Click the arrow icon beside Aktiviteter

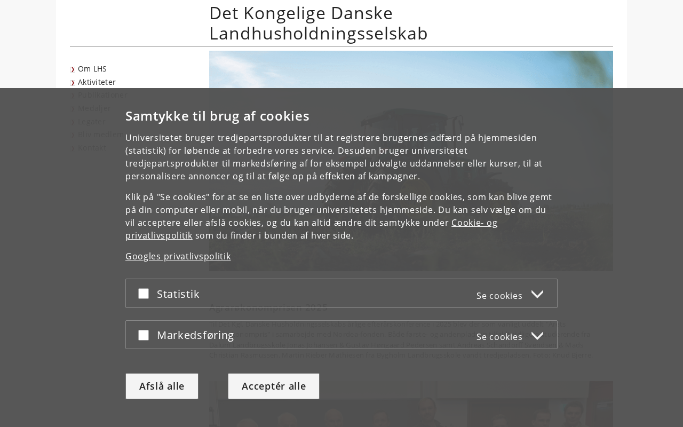point(73,83)
